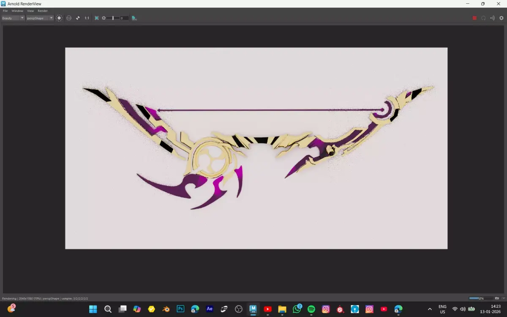507x317 pixels.
Task: Click the icon beside progress bar
Action: coord(497,298)
